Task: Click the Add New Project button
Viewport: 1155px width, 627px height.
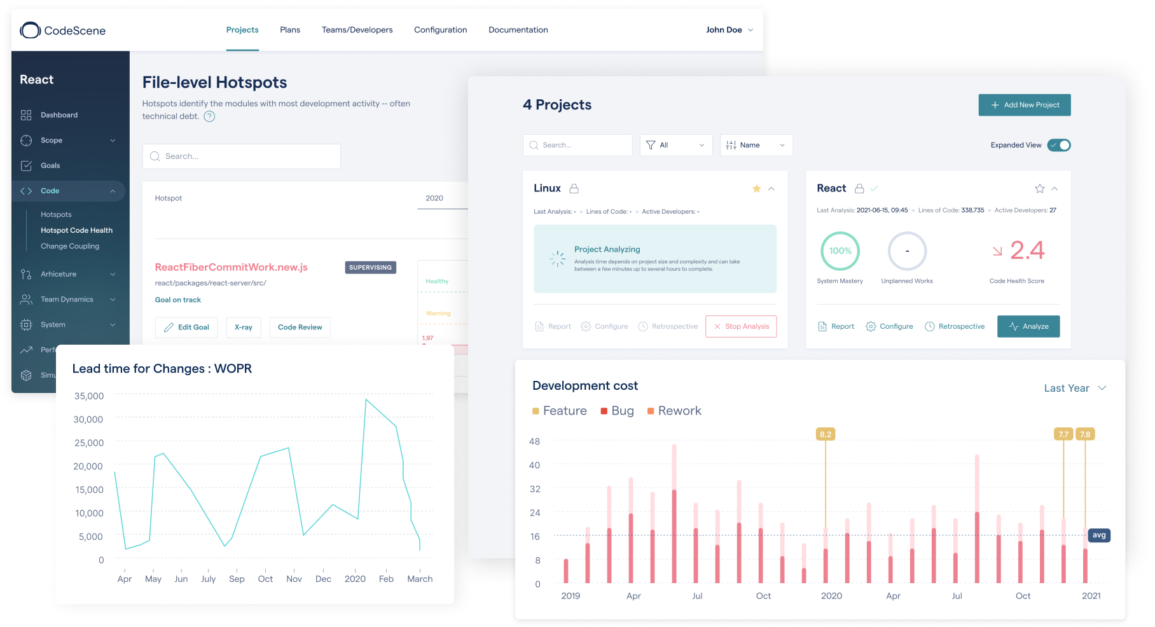Action: pyautogui.click(x=1024, y=105)
